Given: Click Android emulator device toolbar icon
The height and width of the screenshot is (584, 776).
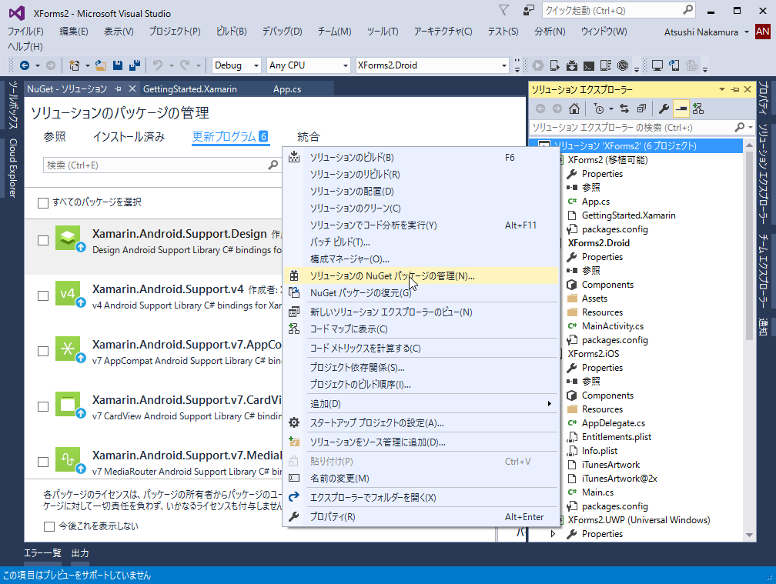Looking at the screenshot, I should (x=554, y=65).
